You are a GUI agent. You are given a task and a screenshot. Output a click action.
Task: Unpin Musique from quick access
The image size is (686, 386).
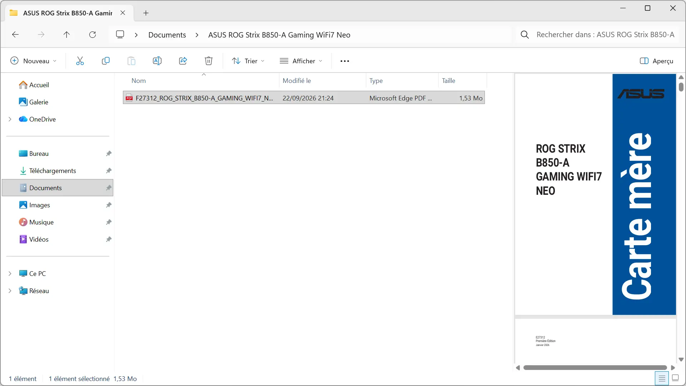coord(109,222)
